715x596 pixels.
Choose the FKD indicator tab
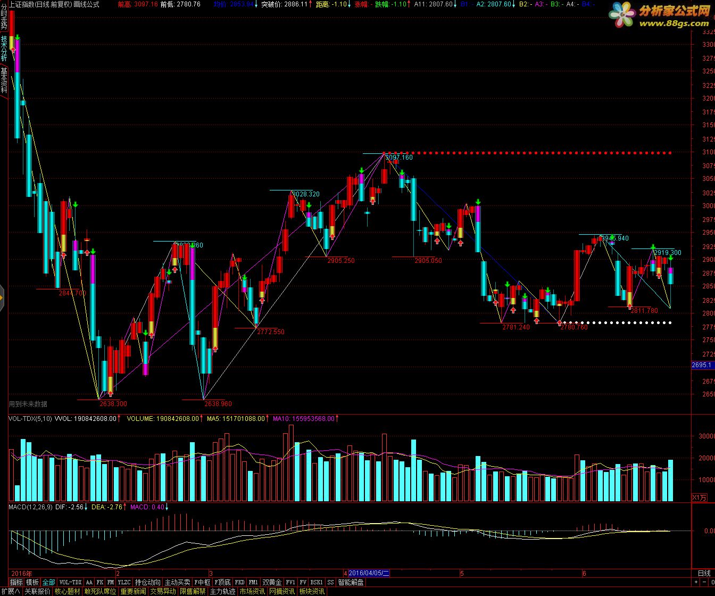(x=240, y=583)
